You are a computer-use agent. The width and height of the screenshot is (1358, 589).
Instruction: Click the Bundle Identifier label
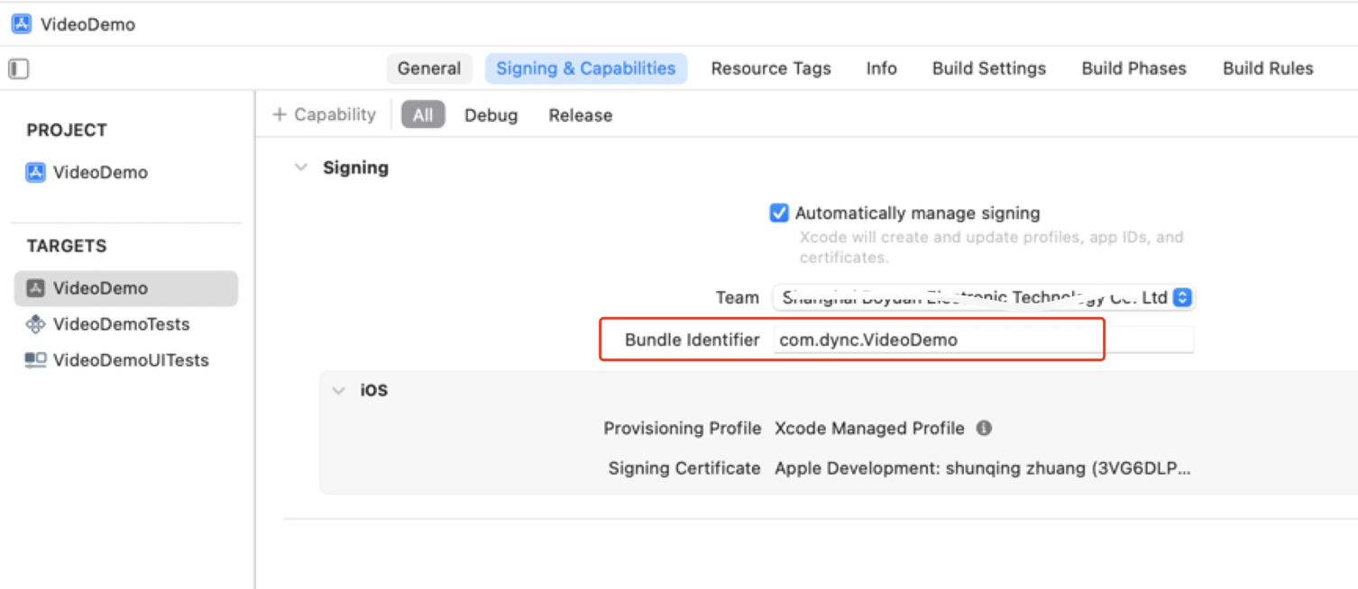click(x=693, y=340)
